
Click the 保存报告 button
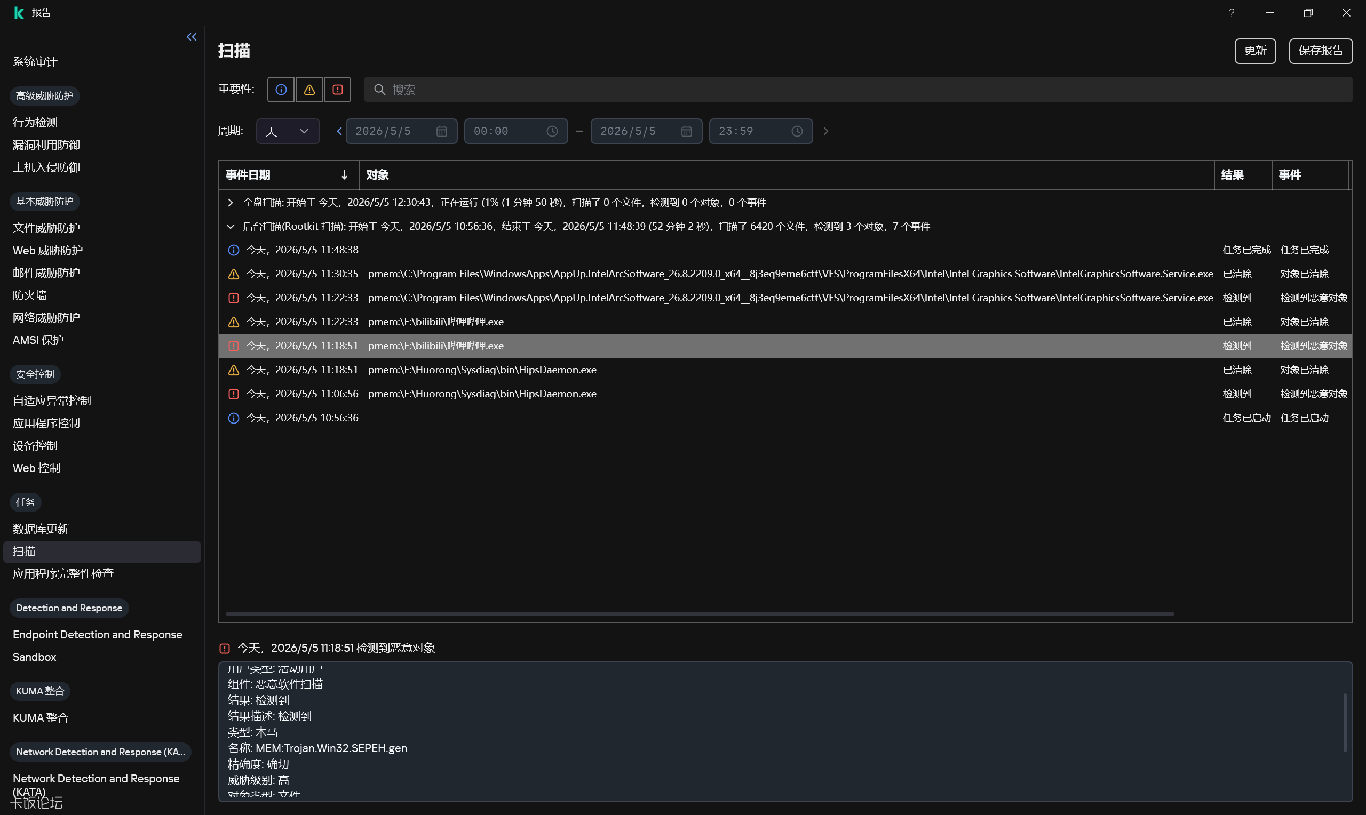click(1320, 51)
